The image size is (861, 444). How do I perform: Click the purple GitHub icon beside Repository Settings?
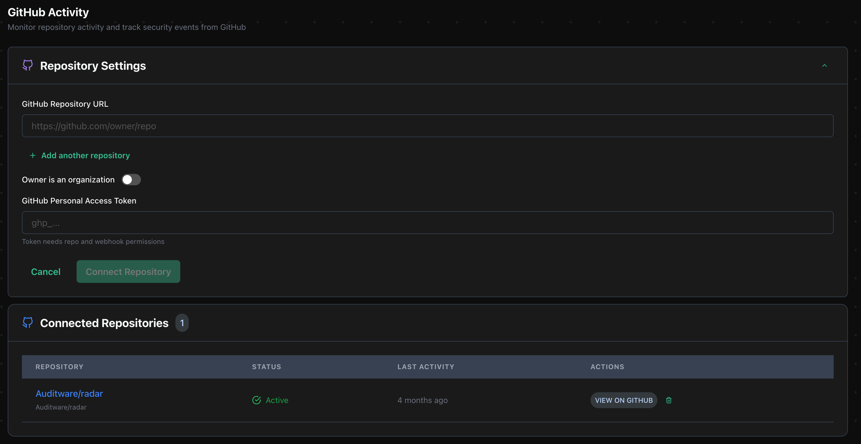pos(27,65)
